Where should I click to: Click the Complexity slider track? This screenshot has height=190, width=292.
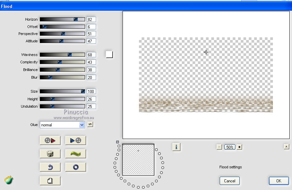[x=62, y=62]
